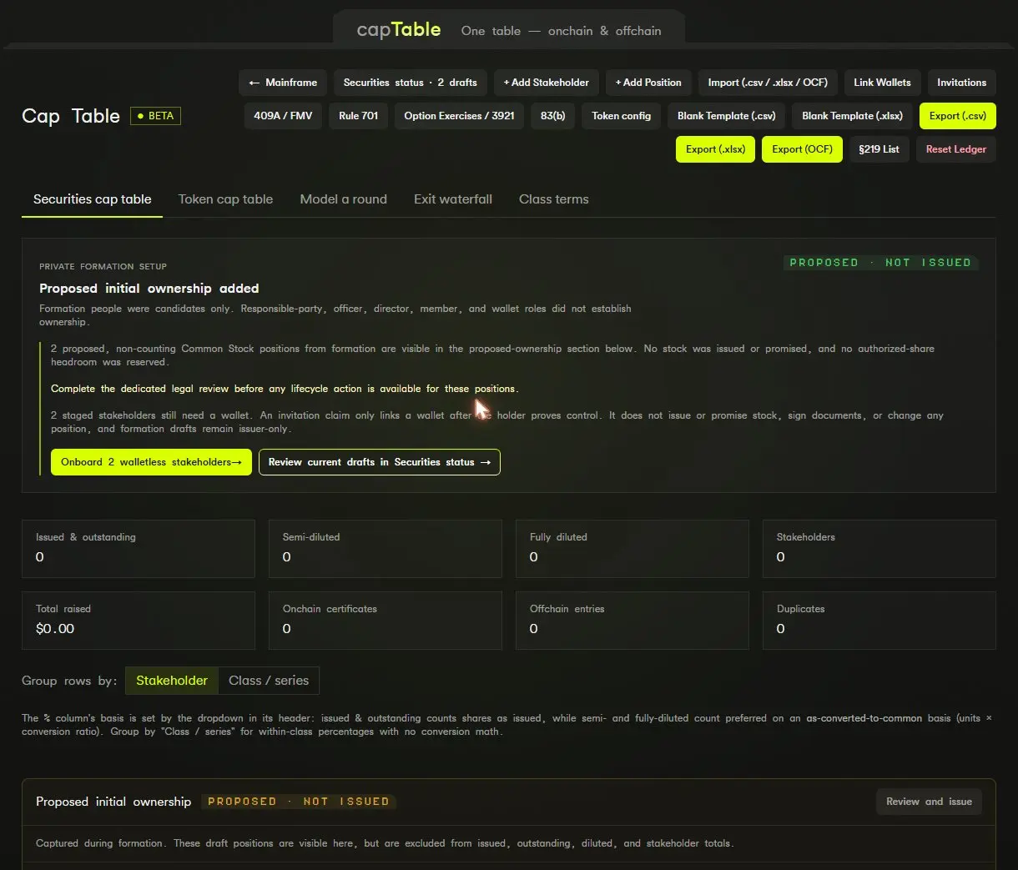Click the BETA badge beside Cap Table
The width and height of the screenshot is (1018, 870).
coord(156,116)
